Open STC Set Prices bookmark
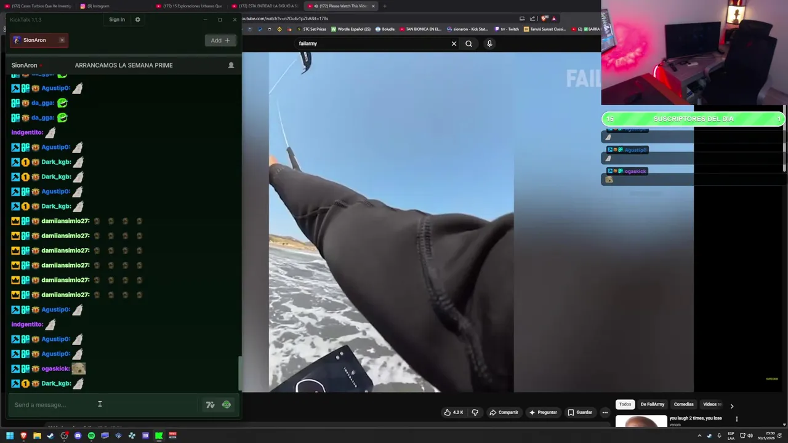 tap(312, 29)
